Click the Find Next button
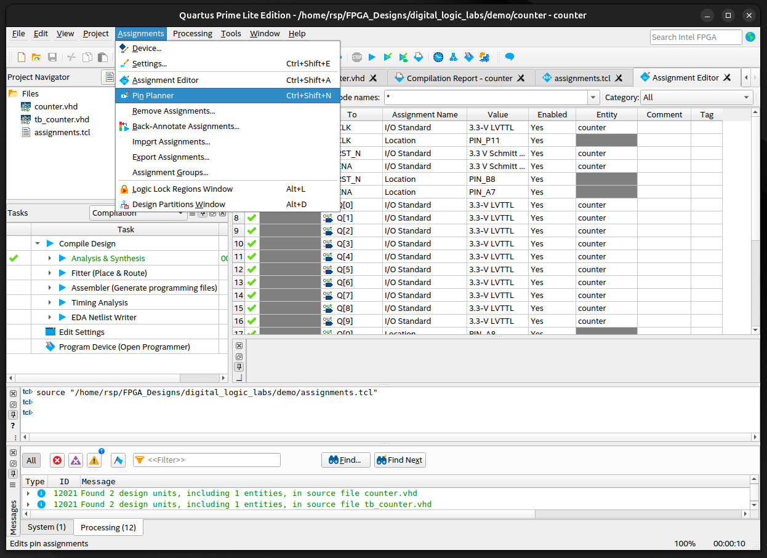 coord(400,460)
